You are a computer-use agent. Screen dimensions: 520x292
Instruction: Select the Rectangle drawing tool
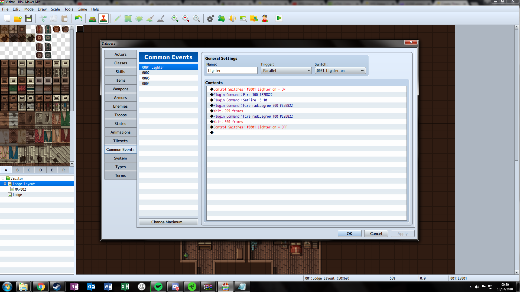128,18
